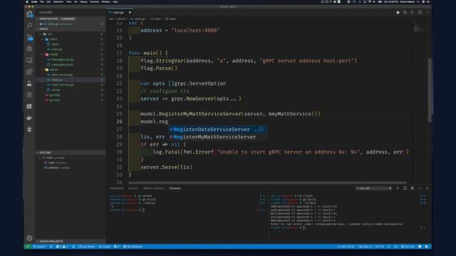Click Go Live in status bar
This screenshot has width=456, height=256.
point(408,247)
